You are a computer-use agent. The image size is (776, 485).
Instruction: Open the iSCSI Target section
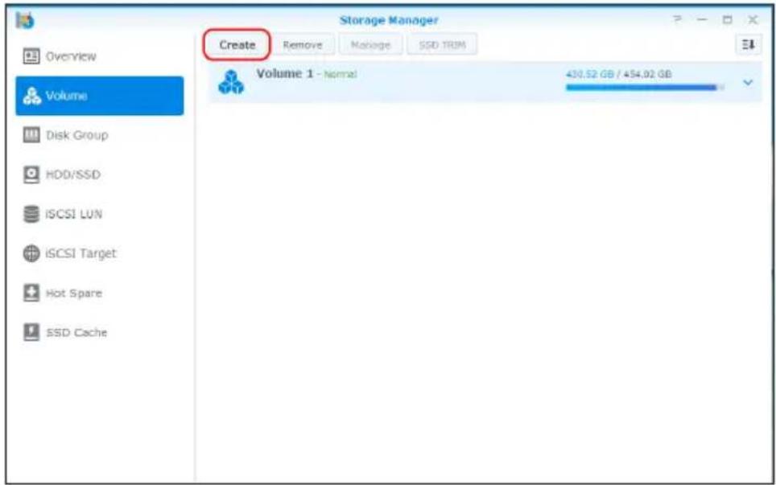pyautogui.click(x=100, y=253)
